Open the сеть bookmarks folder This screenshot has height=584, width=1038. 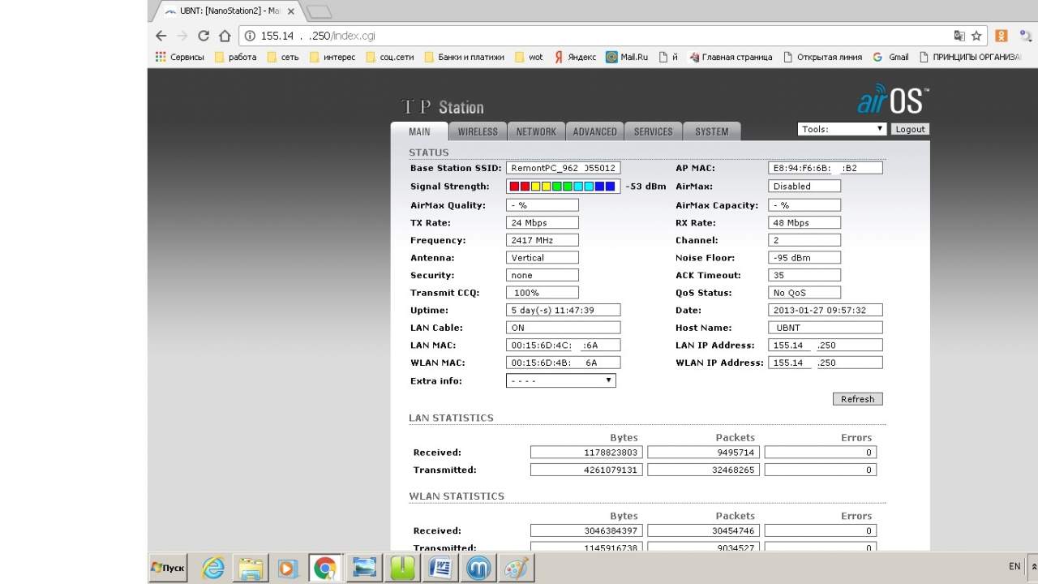pos(282,57)
